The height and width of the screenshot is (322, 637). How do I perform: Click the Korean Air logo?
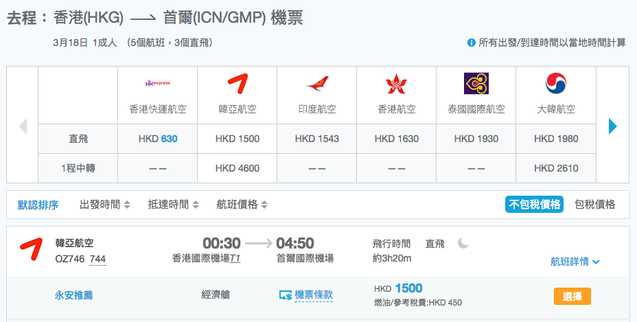tap(556, 83)
